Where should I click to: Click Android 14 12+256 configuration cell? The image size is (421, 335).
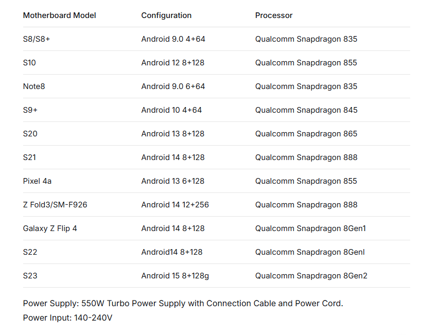[x=175, y=205]
